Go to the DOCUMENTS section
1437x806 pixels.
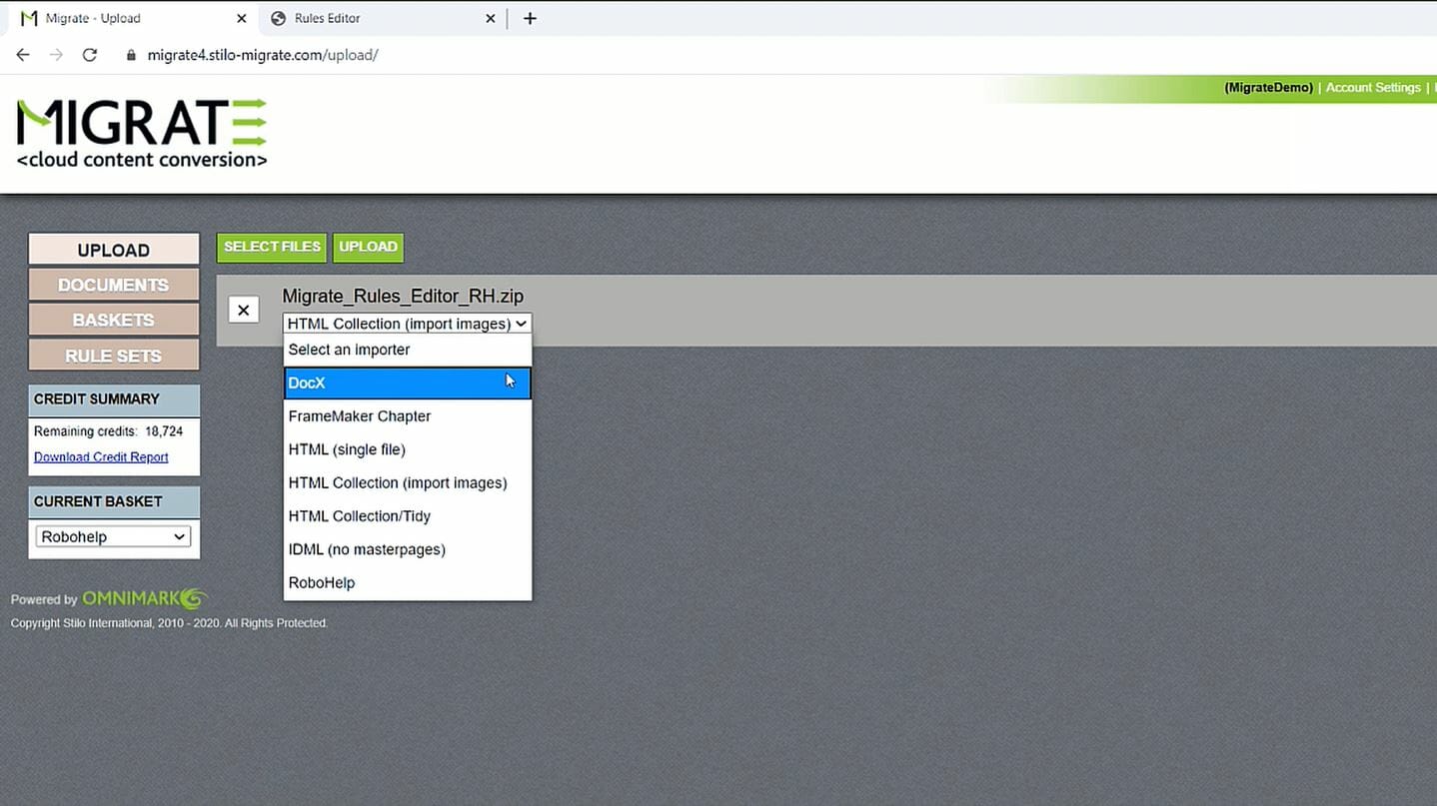113,284
